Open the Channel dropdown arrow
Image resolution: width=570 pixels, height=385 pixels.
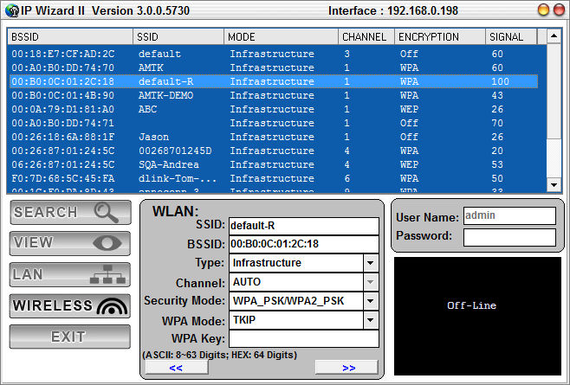point(371,282)
